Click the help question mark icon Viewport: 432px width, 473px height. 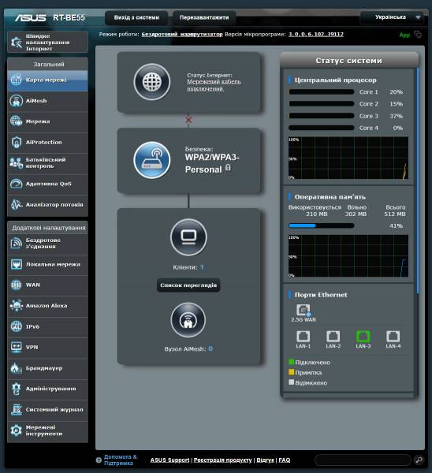99,460
